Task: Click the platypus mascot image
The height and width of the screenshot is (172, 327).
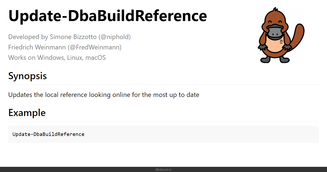Action: [281, 35]
